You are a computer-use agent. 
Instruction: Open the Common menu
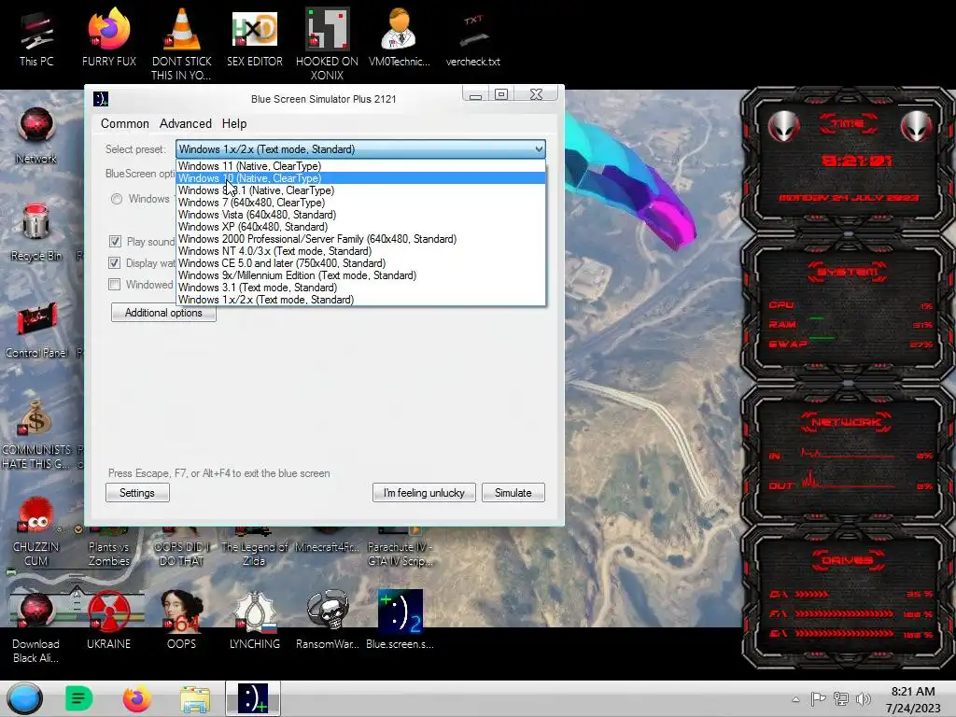pos(125,123)
